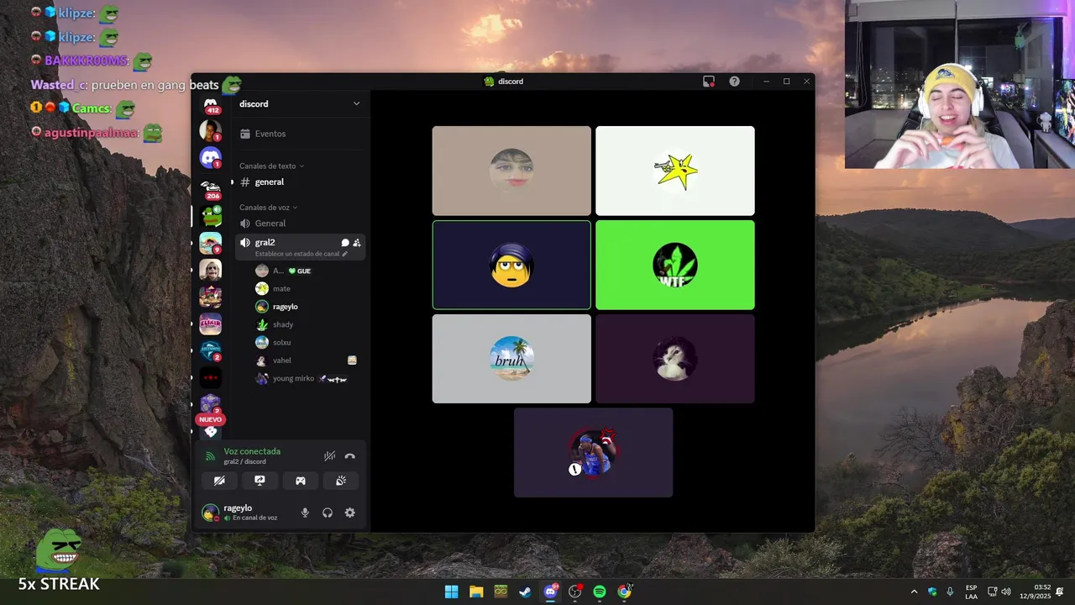The height and width of the screenshot is (605, 1075).
Task: Open chat for gral2 voice channel
Action: [345, 243]
